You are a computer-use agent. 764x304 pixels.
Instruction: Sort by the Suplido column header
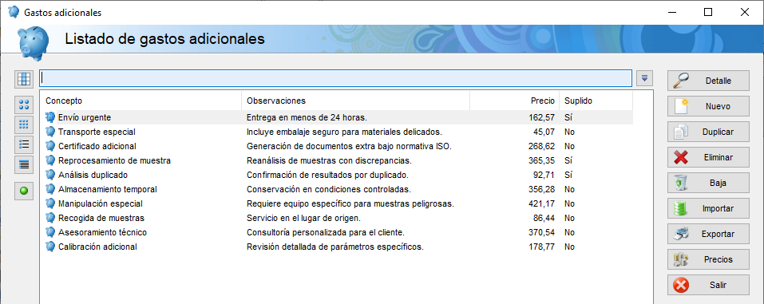pos(596,101)
